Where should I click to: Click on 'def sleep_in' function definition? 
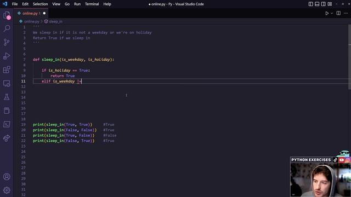click(x=73, y=60)
